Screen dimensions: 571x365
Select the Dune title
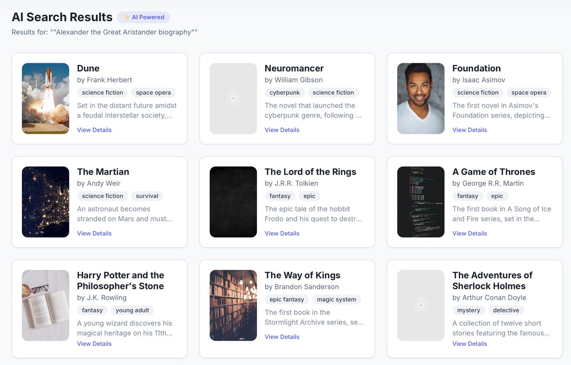pyautogui.click(x=88, y=69)
